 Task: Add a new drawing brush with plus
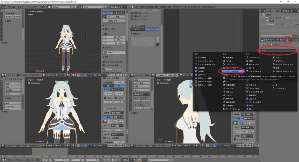coord(158,39)
